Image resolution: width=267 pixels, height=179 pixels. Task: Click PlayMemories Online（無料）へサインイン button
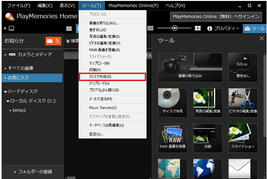216,16
